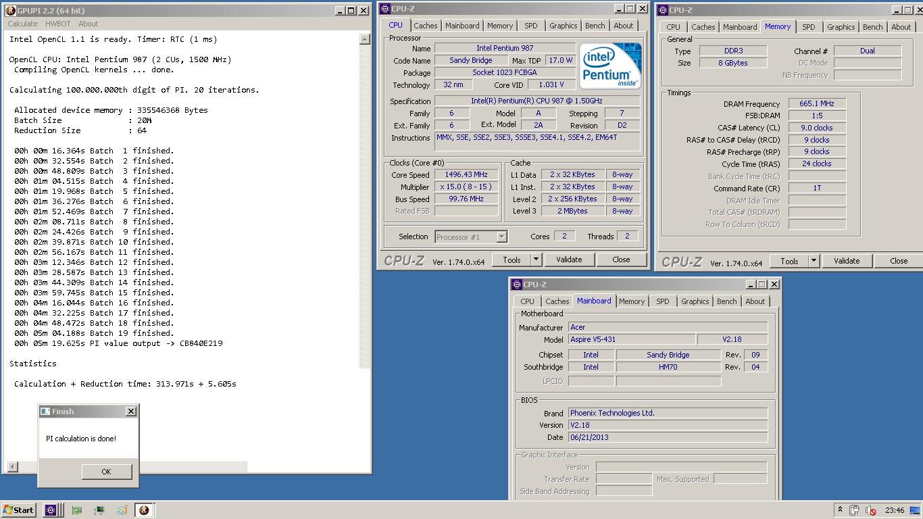The width and height of the screenshot is (923, 519).
Task: Select Graphics tab in the Mainboard window
Action: coord(695,301)
